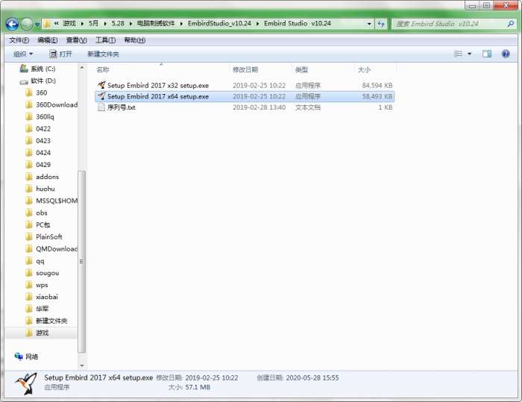Image resolution: width=522 pixels, height=402 pixels.
Task: Click the addons folder icon
Action: click(x=29, y=177)
